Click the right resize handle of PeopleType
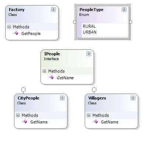 [x=131, y=22]
